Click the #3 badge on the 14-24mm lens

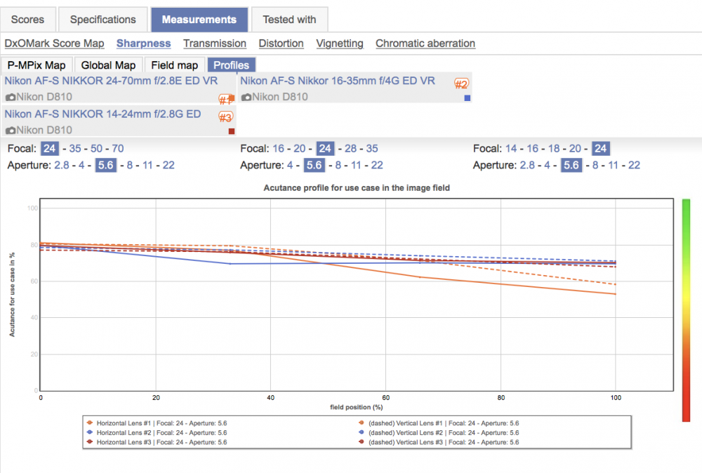tap(225, 117)
